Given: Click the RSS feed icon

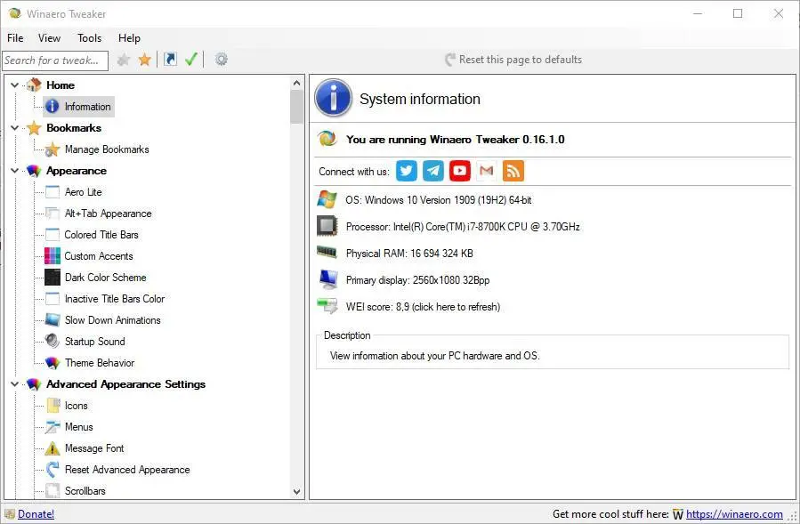Looking at the screenshot, I should tap(513, 171).
